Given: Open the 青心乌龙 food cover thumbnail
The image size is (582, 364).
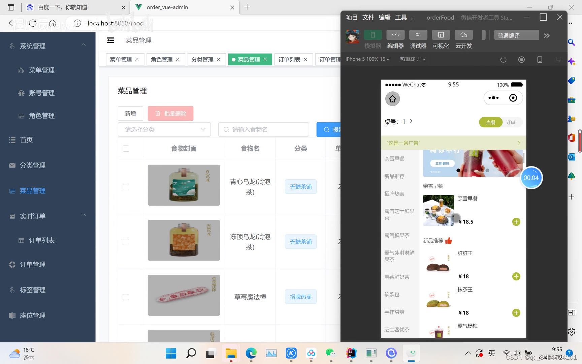Looking at the screenshot, I should tap(184, 185).
